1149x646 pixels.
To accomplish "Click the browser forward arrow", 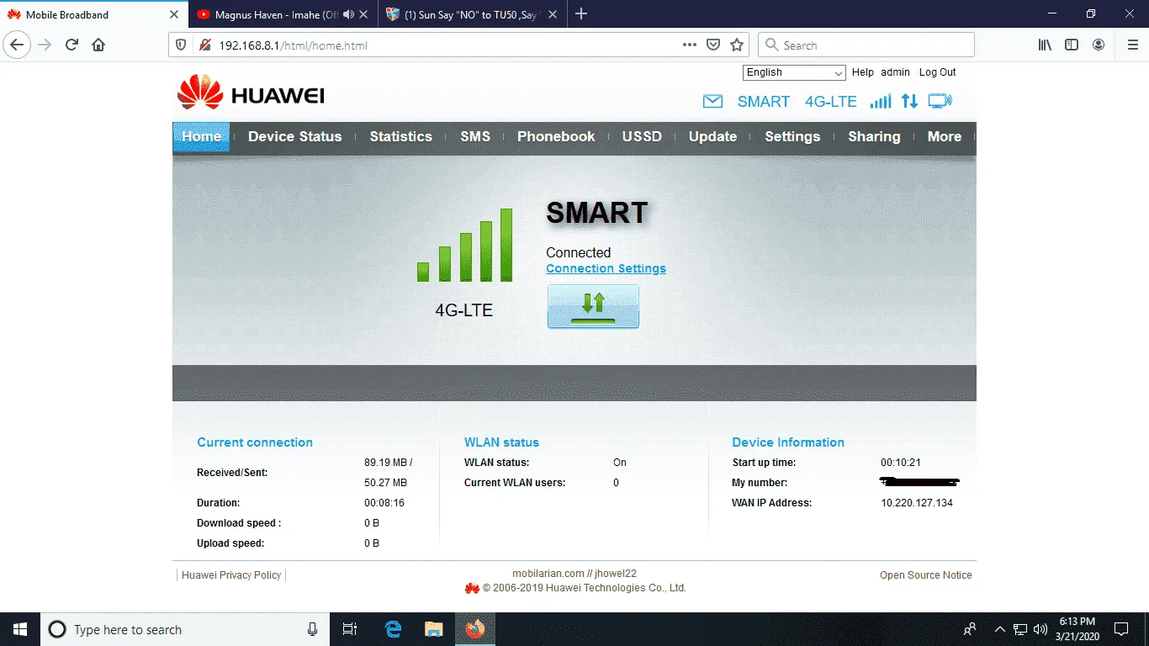I will tap(45, 45).
